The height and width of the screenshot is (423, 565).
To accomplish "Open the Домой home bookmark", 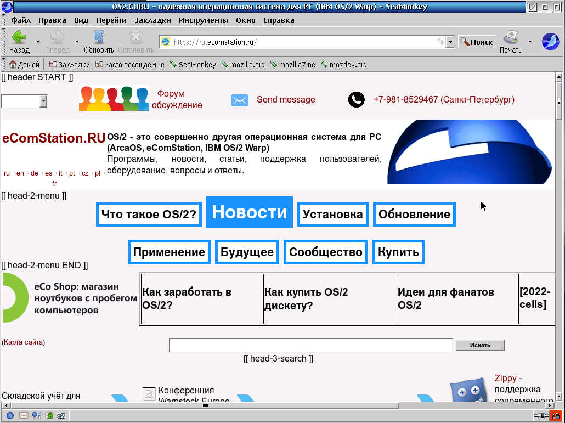I will pyautogui.click(x=24, y=65).
